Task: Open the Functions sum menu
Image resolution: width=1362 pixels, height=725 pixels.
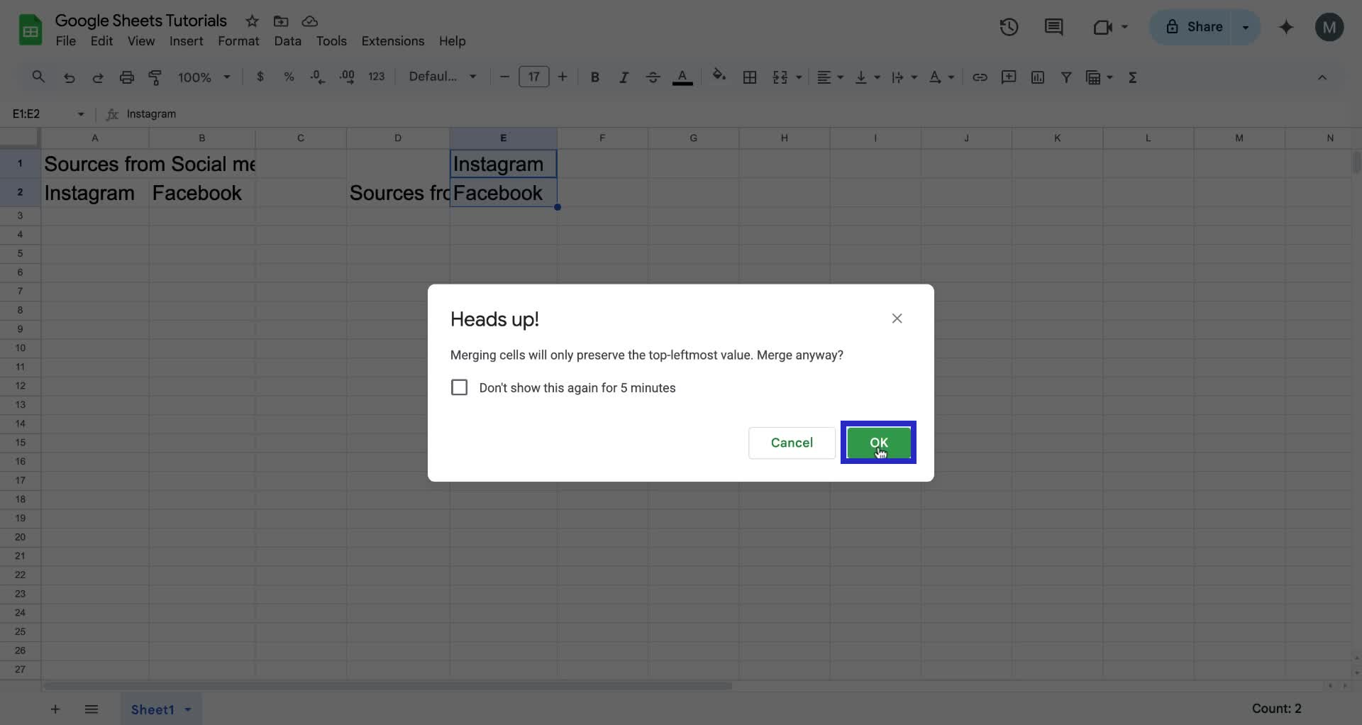Action: coord(1133,77)
